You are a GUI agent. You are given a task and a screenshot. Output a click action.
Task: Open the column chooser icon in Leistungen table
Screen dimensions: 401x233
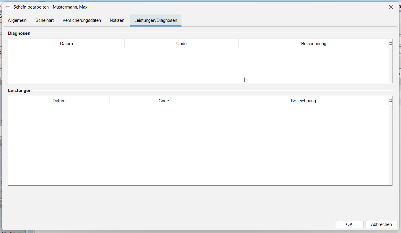(390, 101)
